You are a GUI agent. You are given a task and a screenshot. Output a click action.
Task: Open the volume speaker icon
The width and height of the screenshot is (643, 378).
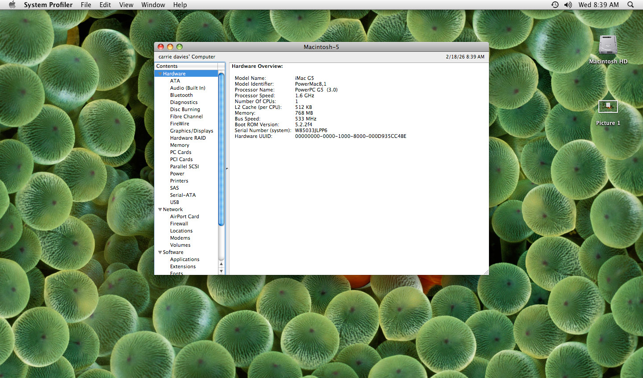point(568,4)
